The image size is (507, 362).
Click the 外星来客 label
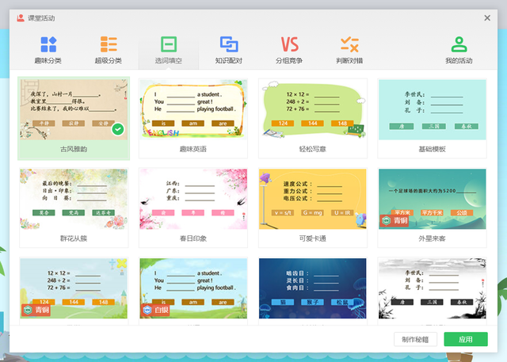click(x=433, y=238)
